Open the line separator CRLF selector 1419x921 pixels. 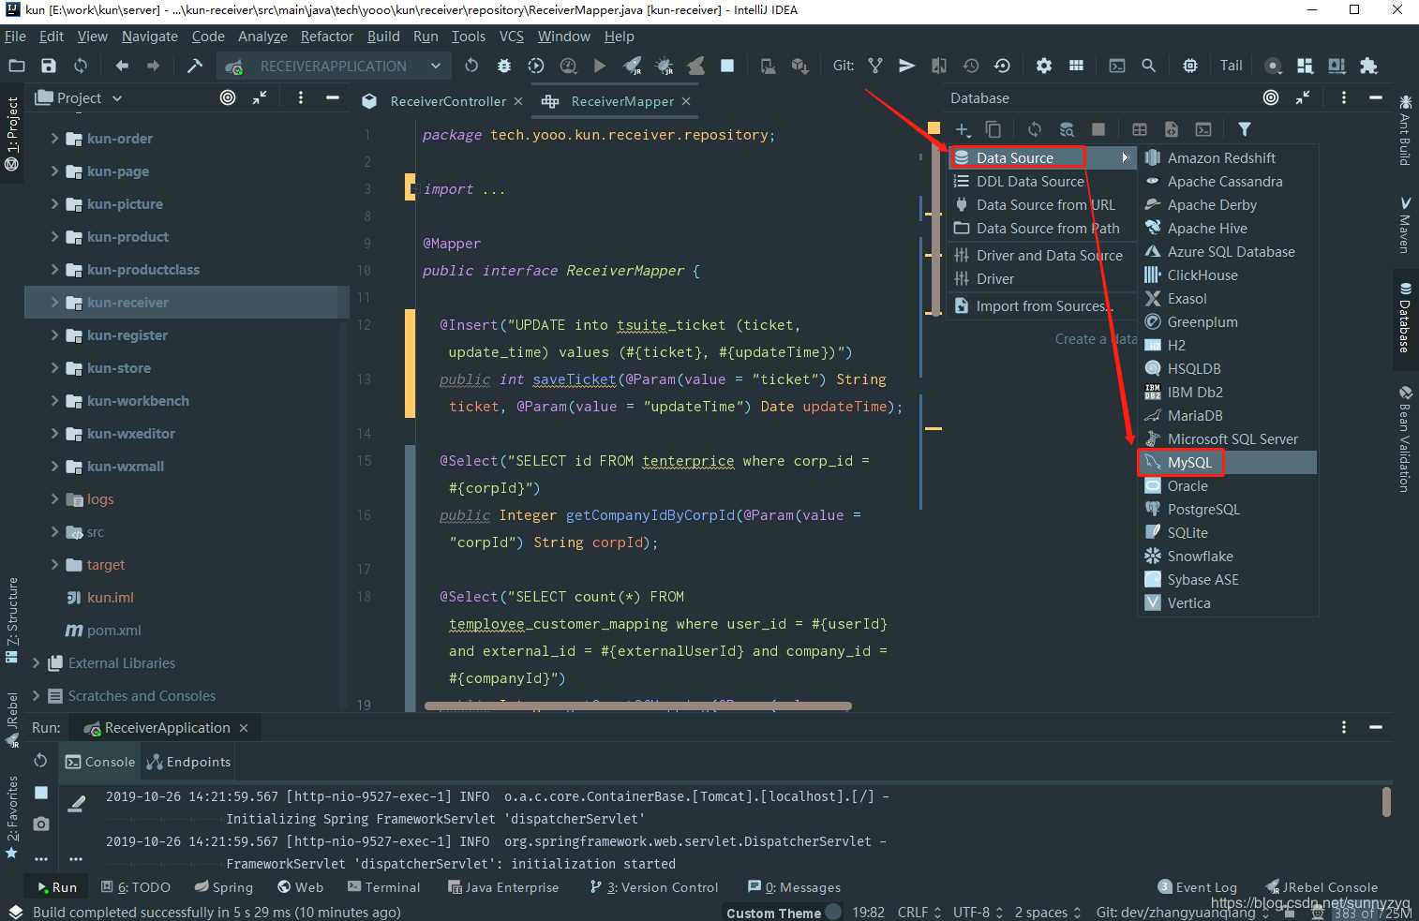pyautogui.click(x=919, y=912)
